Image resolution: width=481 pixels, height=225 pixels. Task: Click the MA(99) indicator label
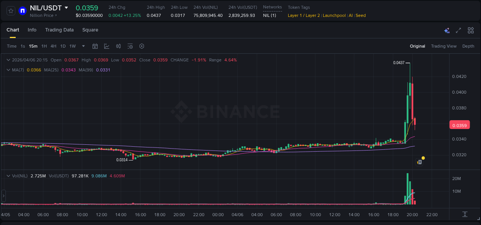[x=86, y=70]
